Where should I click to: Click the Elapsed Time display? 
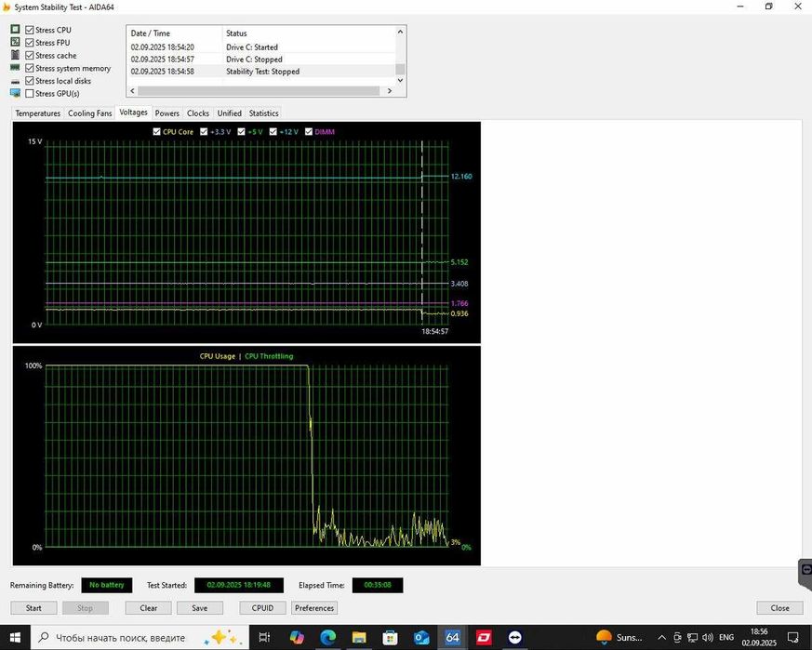tap(378, 585)
